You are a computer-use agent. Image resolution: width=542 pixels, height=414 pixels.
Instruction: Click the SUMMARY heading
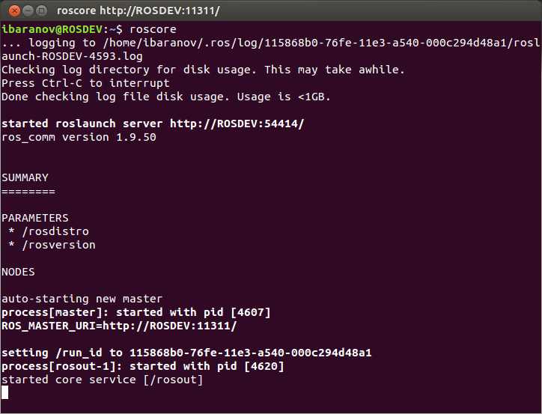[x=25, y=177]
